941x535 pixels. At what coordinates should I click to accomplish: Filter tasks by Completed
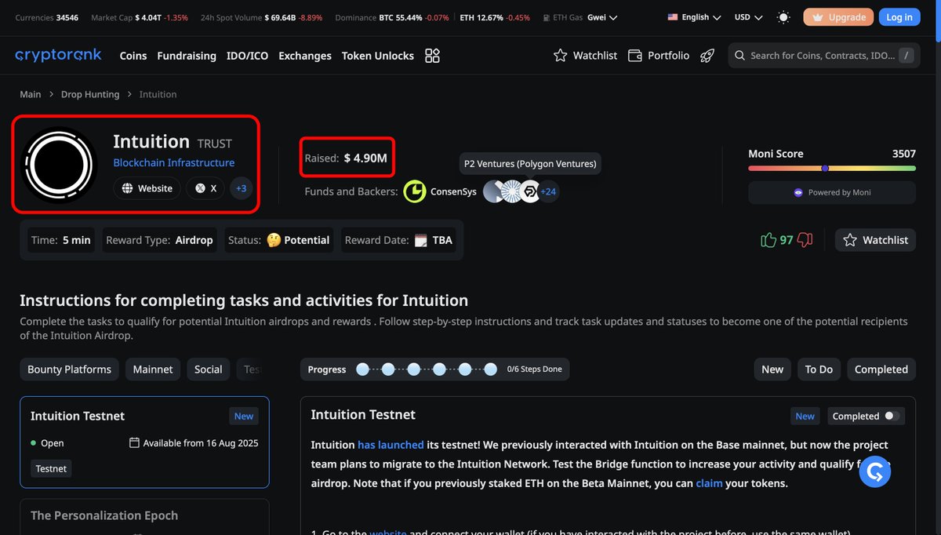click(x=881, y=369)
